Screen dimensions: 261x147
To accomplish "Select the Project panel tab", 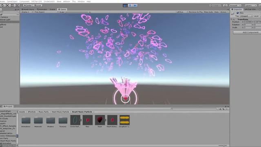I will pos(8,106).
